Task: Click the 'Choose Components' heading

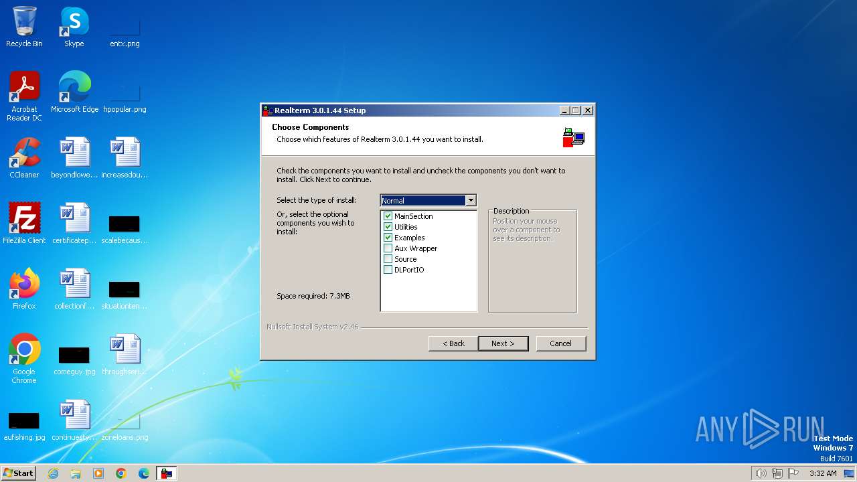Action: coord(311,127)
